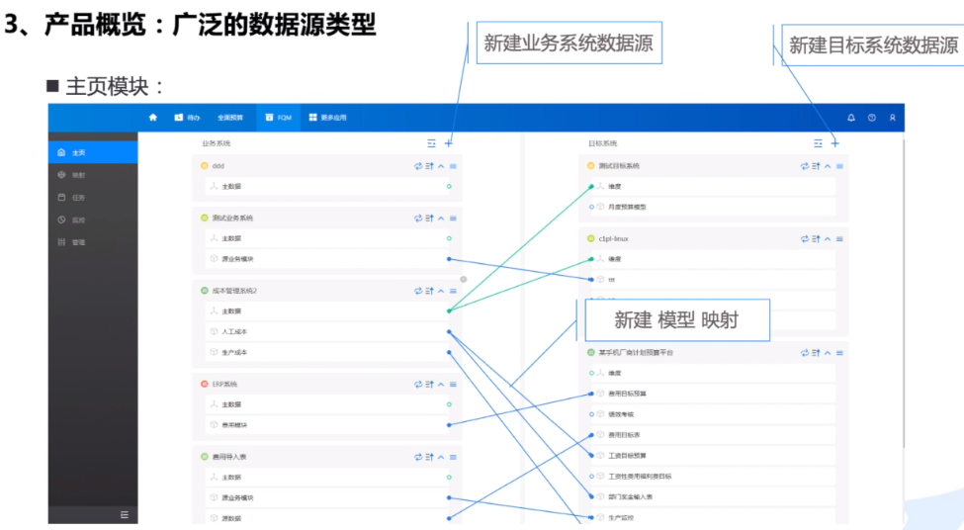Refresh the 测试目标系统 card
The width and height of the screenshot is (964, 530).
pos(804,166)
